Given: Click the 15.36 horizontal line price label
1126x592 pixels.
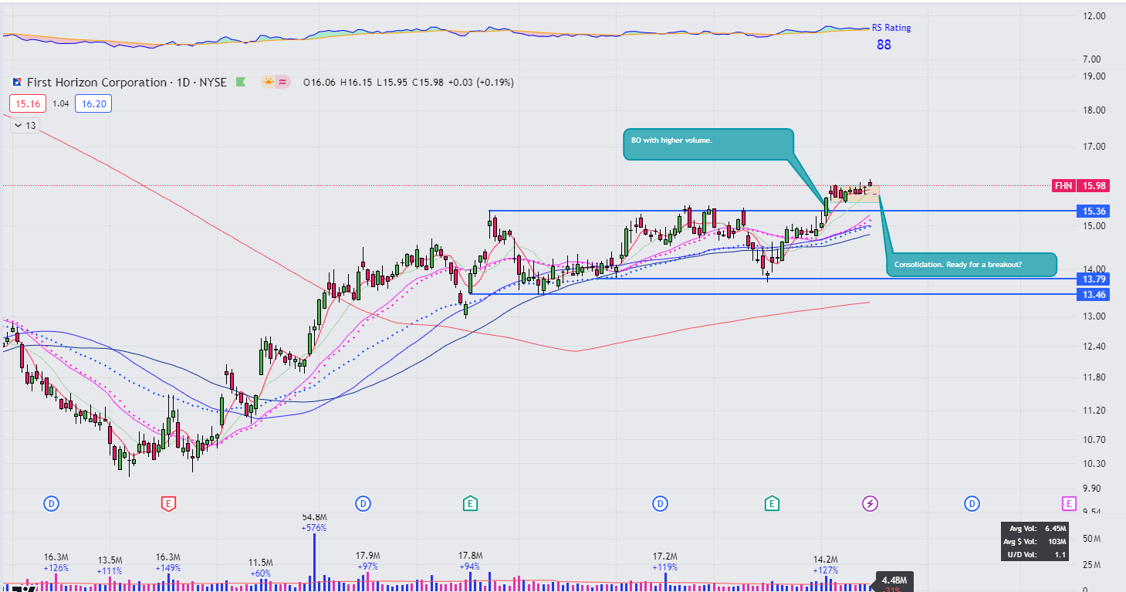Looking at the screenshot, I should pyautogui.click(x=1095, y=211).
